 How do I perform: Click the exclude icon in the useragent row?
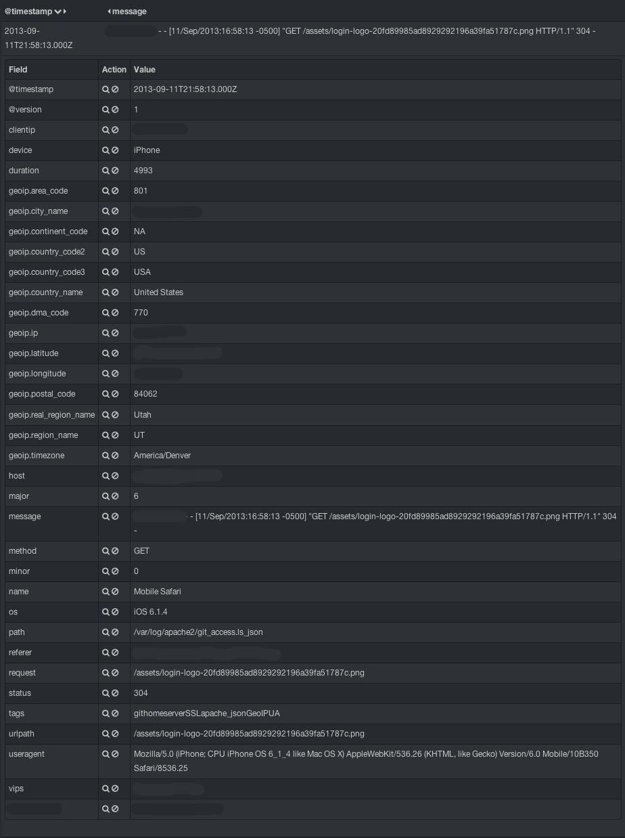click(x=115, y=754)
